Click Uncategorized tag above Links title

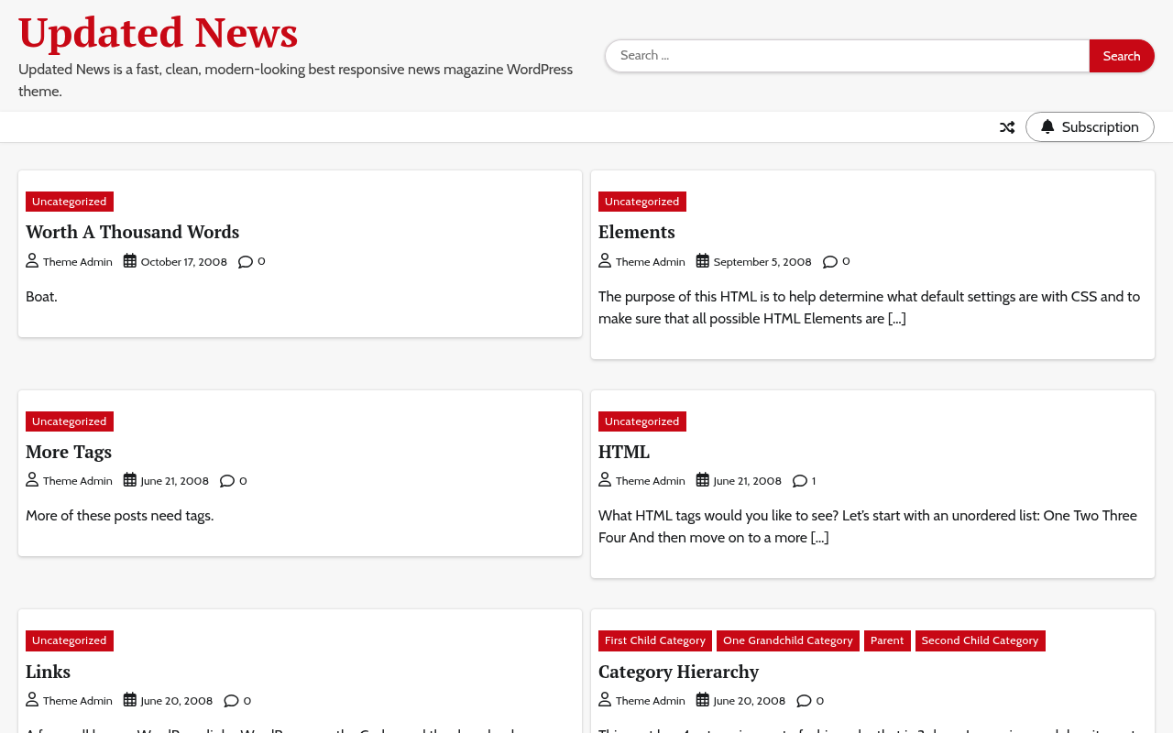[x=70, y=640]
